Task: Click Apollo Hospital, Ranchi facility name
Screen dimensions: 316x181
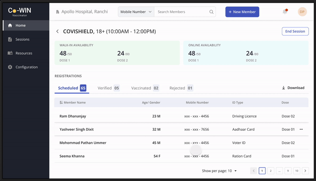Action: [x=85, y=12]
